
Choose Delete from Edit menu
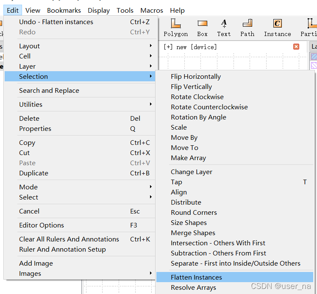[80, 118]
